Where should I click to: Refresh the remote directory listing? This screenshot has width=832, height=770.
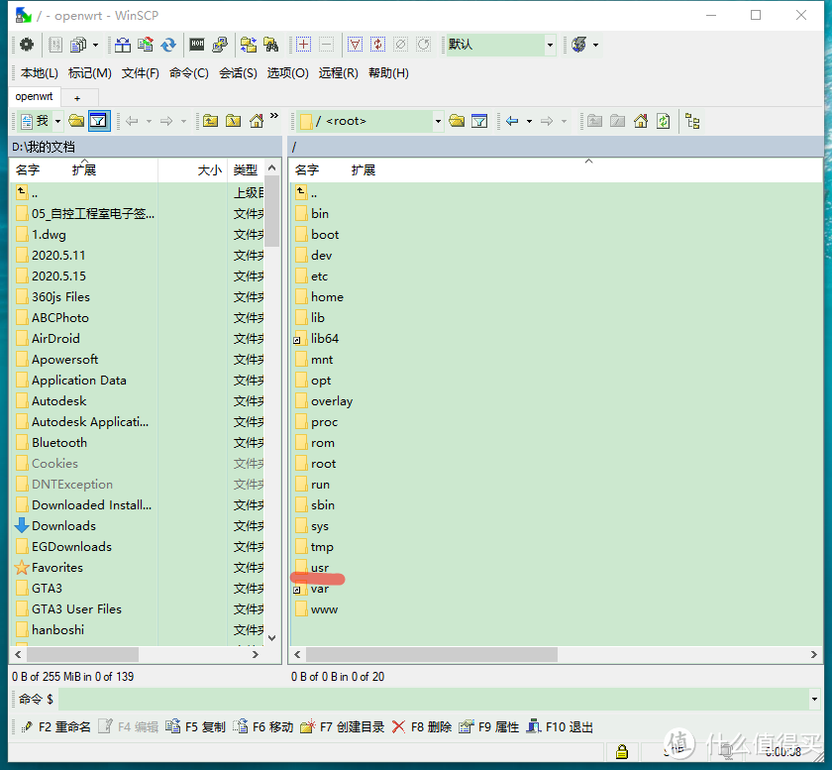click(x=664, y=121)
